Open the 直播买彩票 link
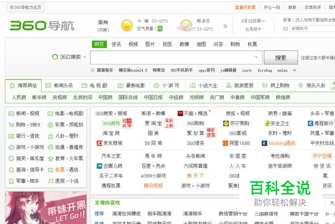The width and height of the screenshot is (335, 224). tap(245, 7)
